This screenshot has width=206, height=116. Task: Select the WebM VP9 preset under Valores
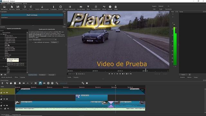pos(8,55)
